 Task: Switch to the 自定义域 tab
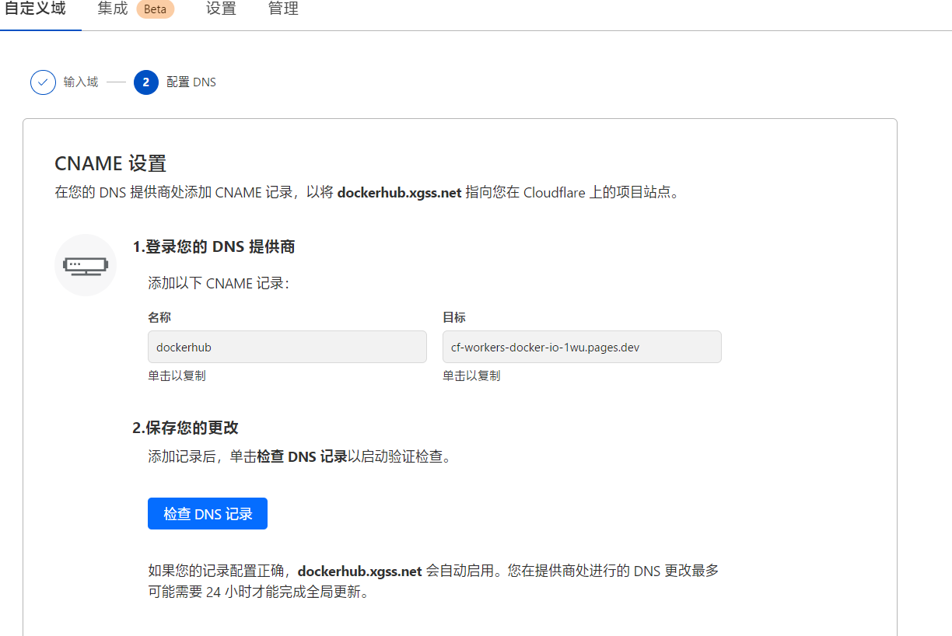click(35, 9)
